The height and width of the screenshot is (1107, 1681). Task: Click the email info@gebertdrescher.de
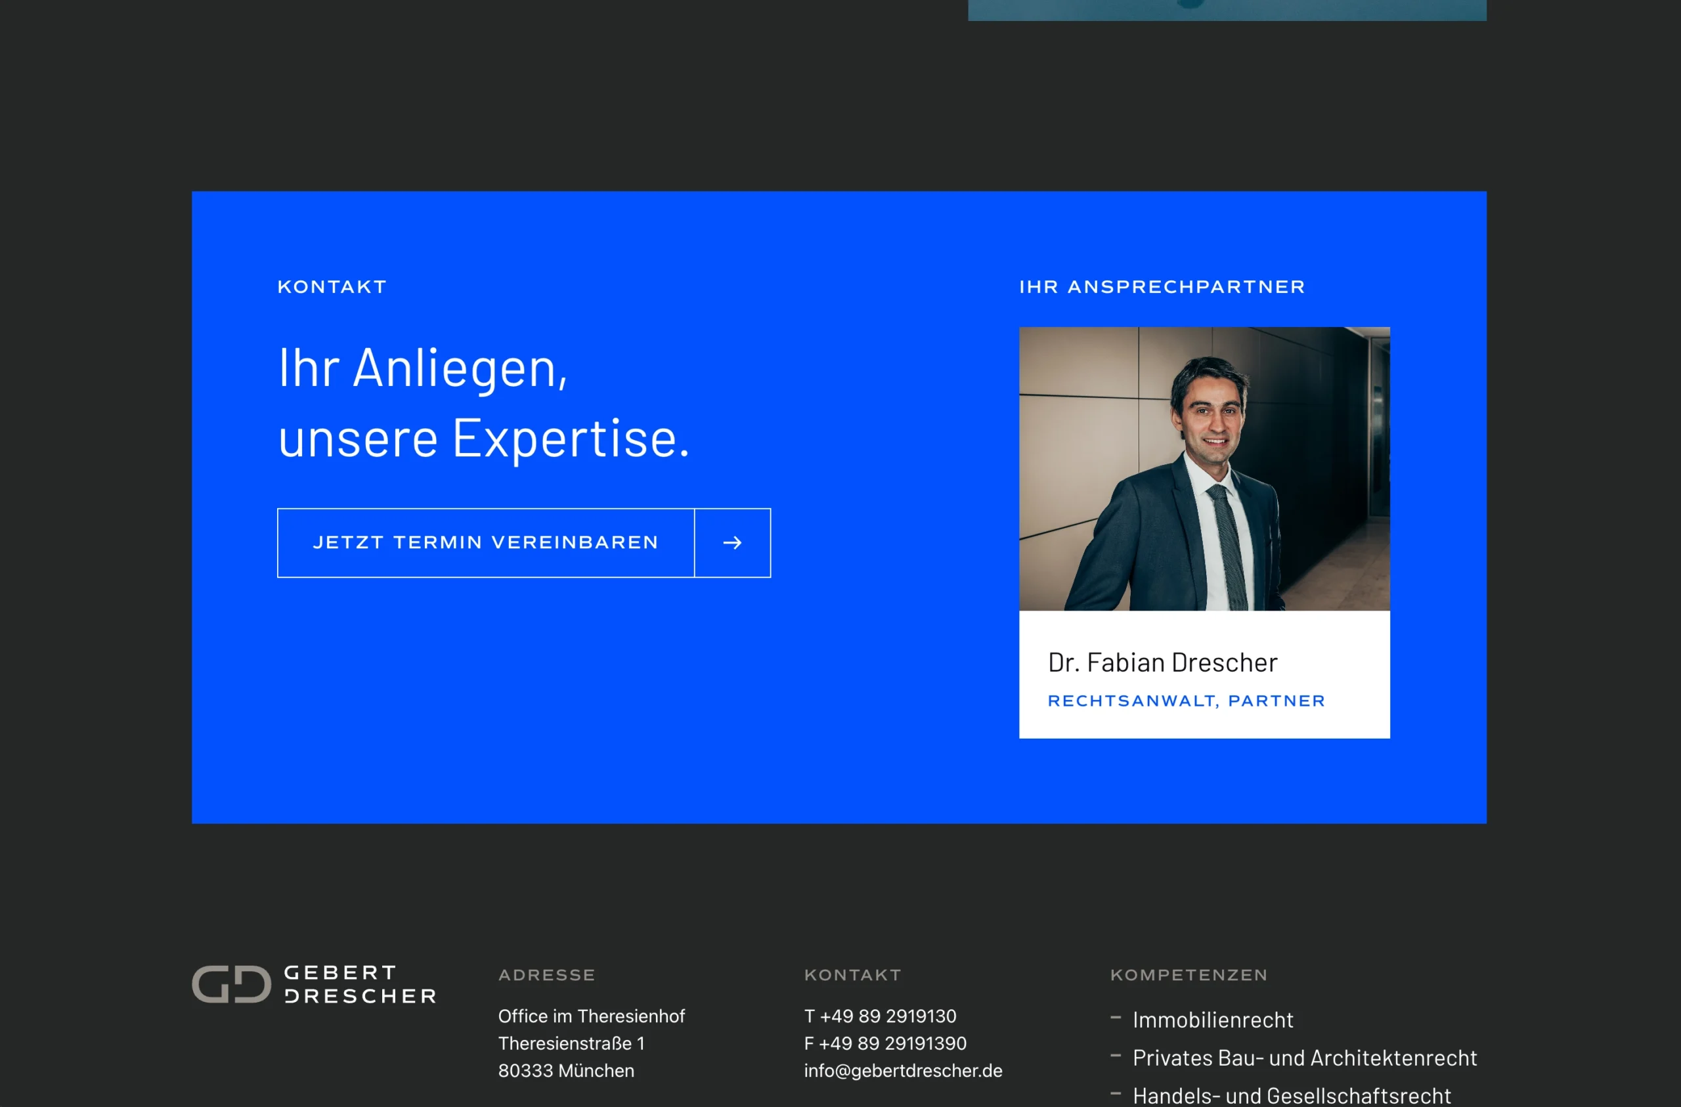[x=903, y=1070]
